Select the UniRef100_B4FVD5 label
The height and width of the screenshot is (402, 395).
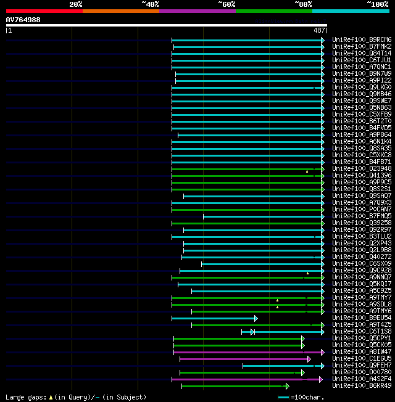point(362,128)
